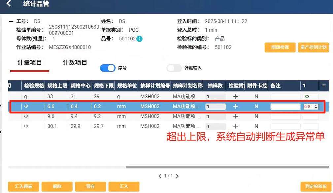The height and width of the screenshot is (193, 333).
Task: Focus the 备注 field in the 9.6 row
Action: coord(285,116)
